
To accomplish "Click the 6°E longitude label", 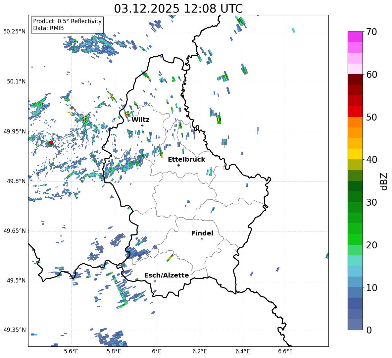I will [157, 351].
